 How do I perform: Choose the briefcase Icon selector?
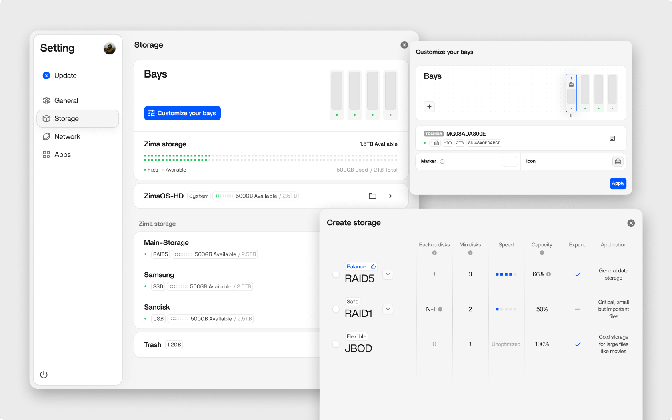(x=618, y=162)
